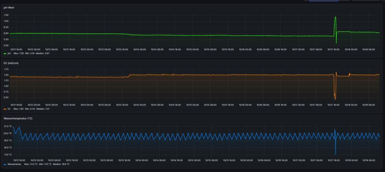The width and height of the screenshot is (385, 172).
Task: Toggle the pH series in the legend
Action: [x=9, y=53]
